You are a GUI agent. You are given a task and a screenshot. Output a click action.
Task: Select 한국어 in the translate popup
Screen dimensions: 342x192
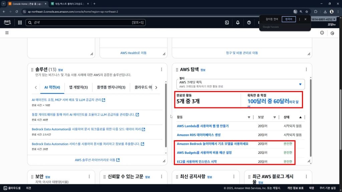pos(289,19)
